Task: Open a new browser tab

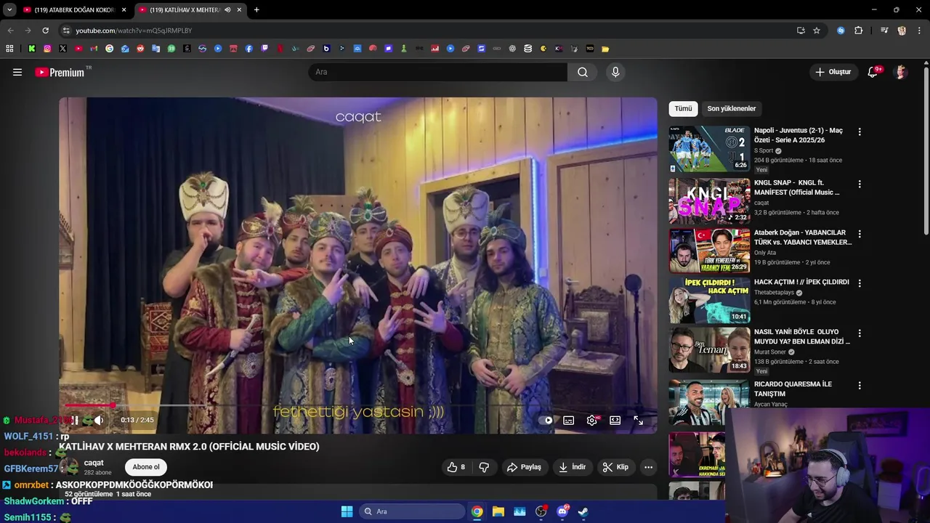Action: [256, 10]
